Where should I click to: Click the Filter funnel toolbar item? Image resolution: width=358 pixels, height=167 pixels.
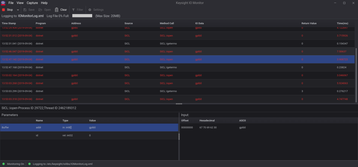[78, 10]
